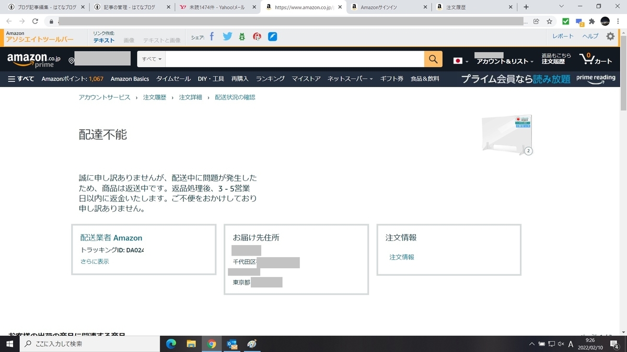Click the blue pen share icon

click(272, 36)
